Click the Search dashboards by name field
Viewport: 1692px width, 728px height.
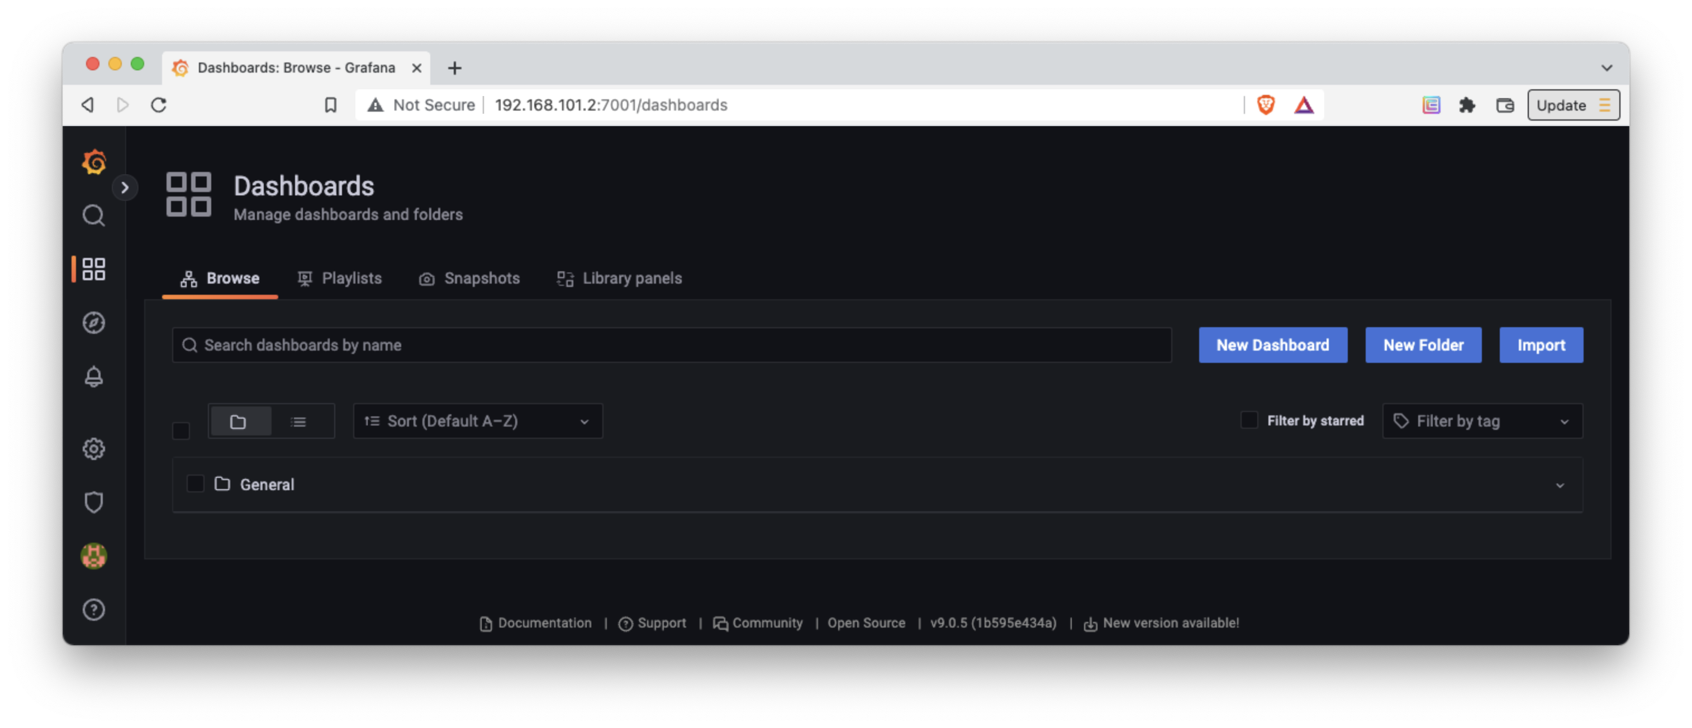point(671,345)
